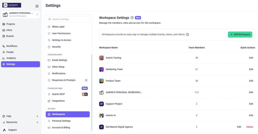Image resolution: width=258 pixels, height=134 pixels.
Task: Edit the Marketing Team workspace
Action: pyautogui.click(x=251, y=69)
